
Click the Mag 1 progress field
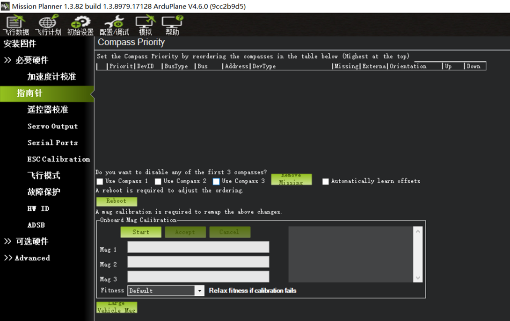coord(198,247)
